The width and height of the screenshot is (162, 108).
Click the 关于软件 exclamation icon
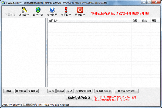pyautogui.click(x=66, y=10)
